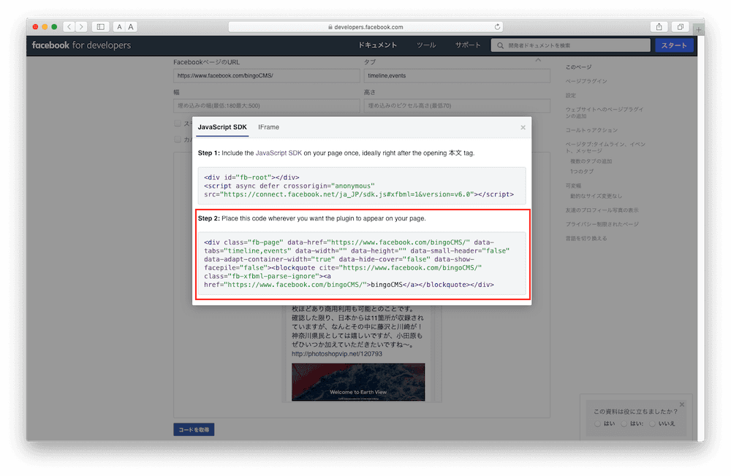Select the いいえ radio button
This screenshot has width=731, height=476.
pos(652,423)
